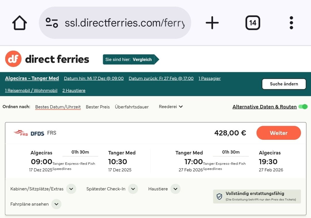Open a new browser tab

(x=212, y=23)
